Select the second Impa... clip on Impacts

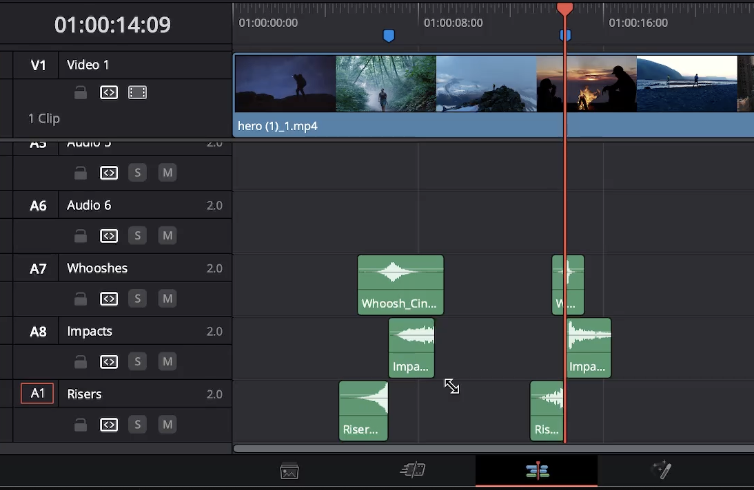pos(589,348)
